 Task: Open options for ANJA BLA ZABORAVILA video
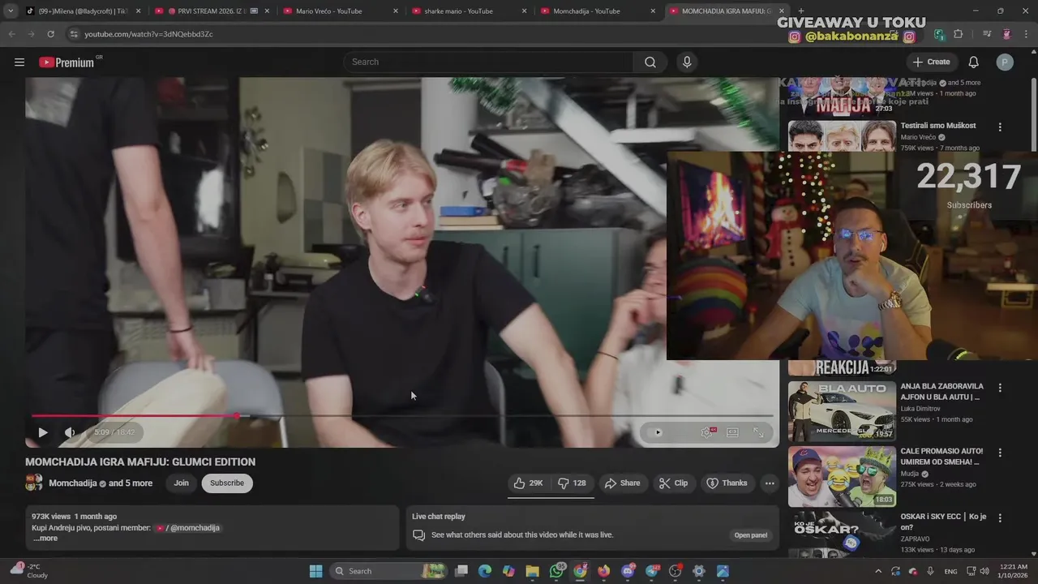(x=1000, y=389)
